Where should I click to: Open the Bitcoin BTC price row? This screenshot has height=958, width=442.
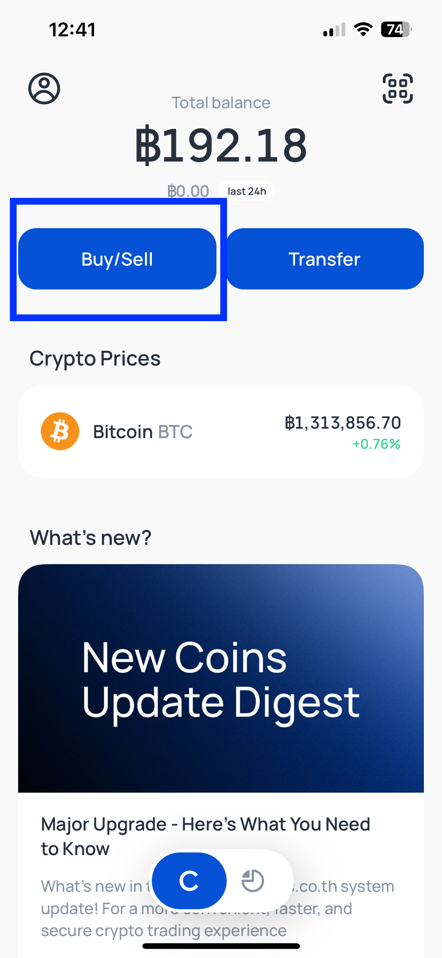pyautogui.click(x=221, y=431)
